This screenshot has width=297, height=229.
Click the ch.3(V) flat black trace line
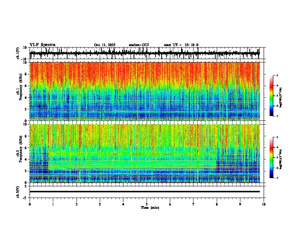click(x=145, y=192)
